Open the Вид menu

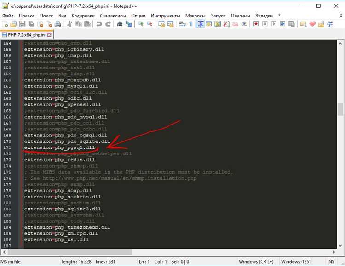[62, 16]
